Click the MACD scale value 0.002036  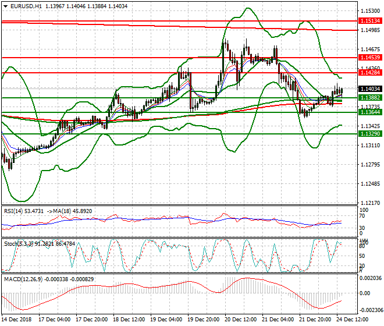371,278
